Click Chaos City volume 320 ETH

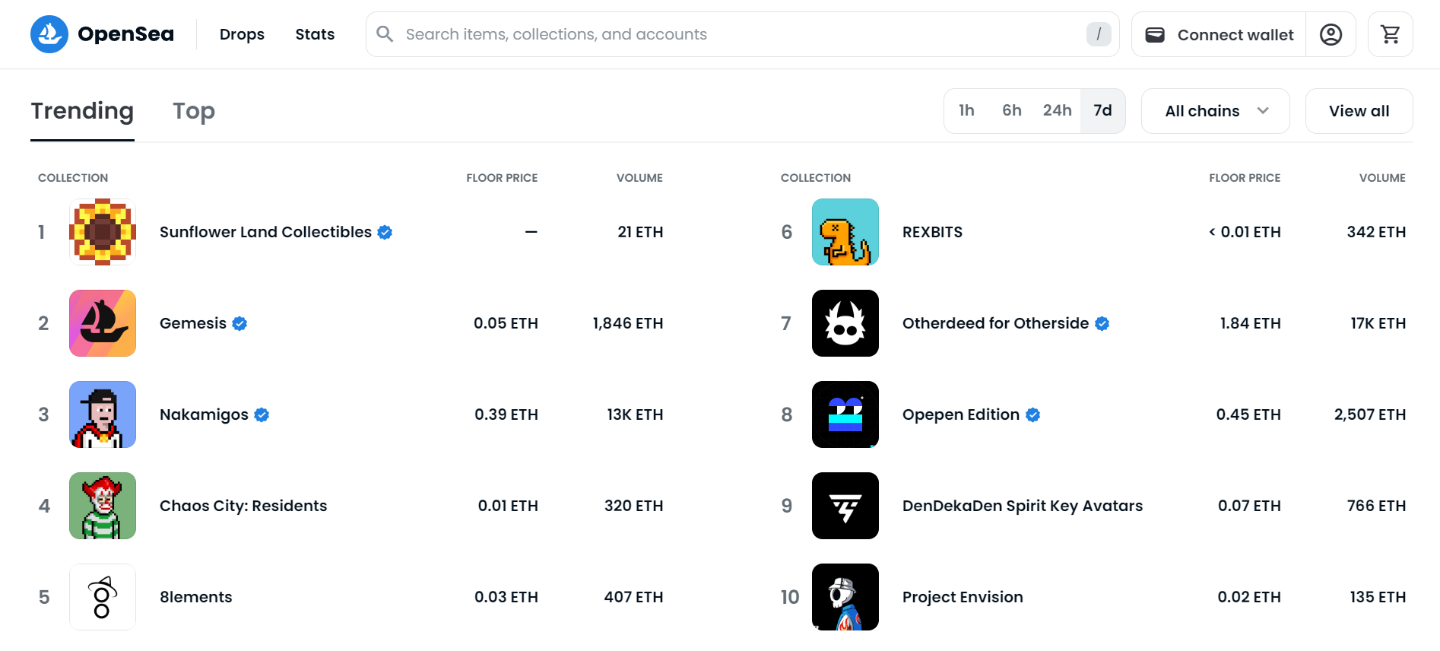[633, 506]
